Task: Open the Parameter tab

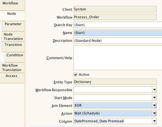Action: pos(13,26)
